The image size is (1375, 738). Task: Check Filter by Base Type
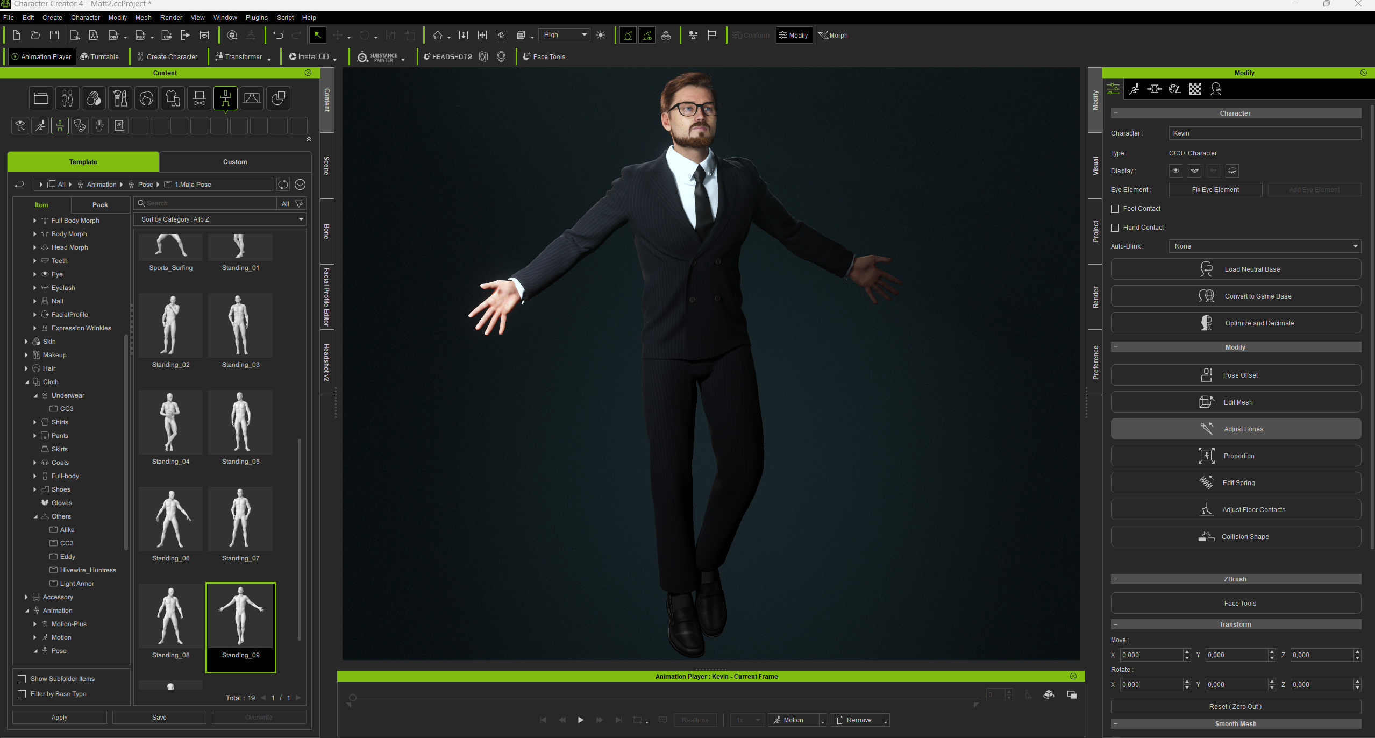click(22, 694)
